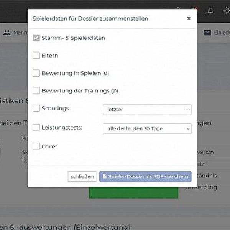Image resolution: width=230 pixels, height=230 pixels.
Task: Check Bewertung in Spielen option
Action: tap(36, 73)
